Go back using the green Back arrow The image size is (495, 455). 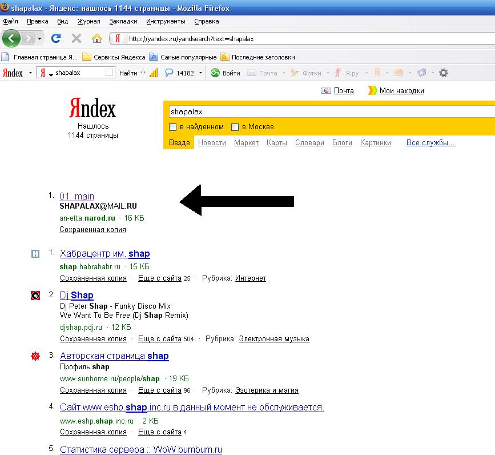click(x=11, y=38)
